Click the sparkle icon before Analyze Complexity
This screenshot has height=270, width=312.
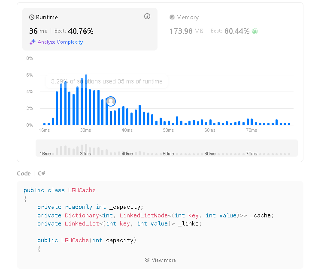(x=33, y=42)
